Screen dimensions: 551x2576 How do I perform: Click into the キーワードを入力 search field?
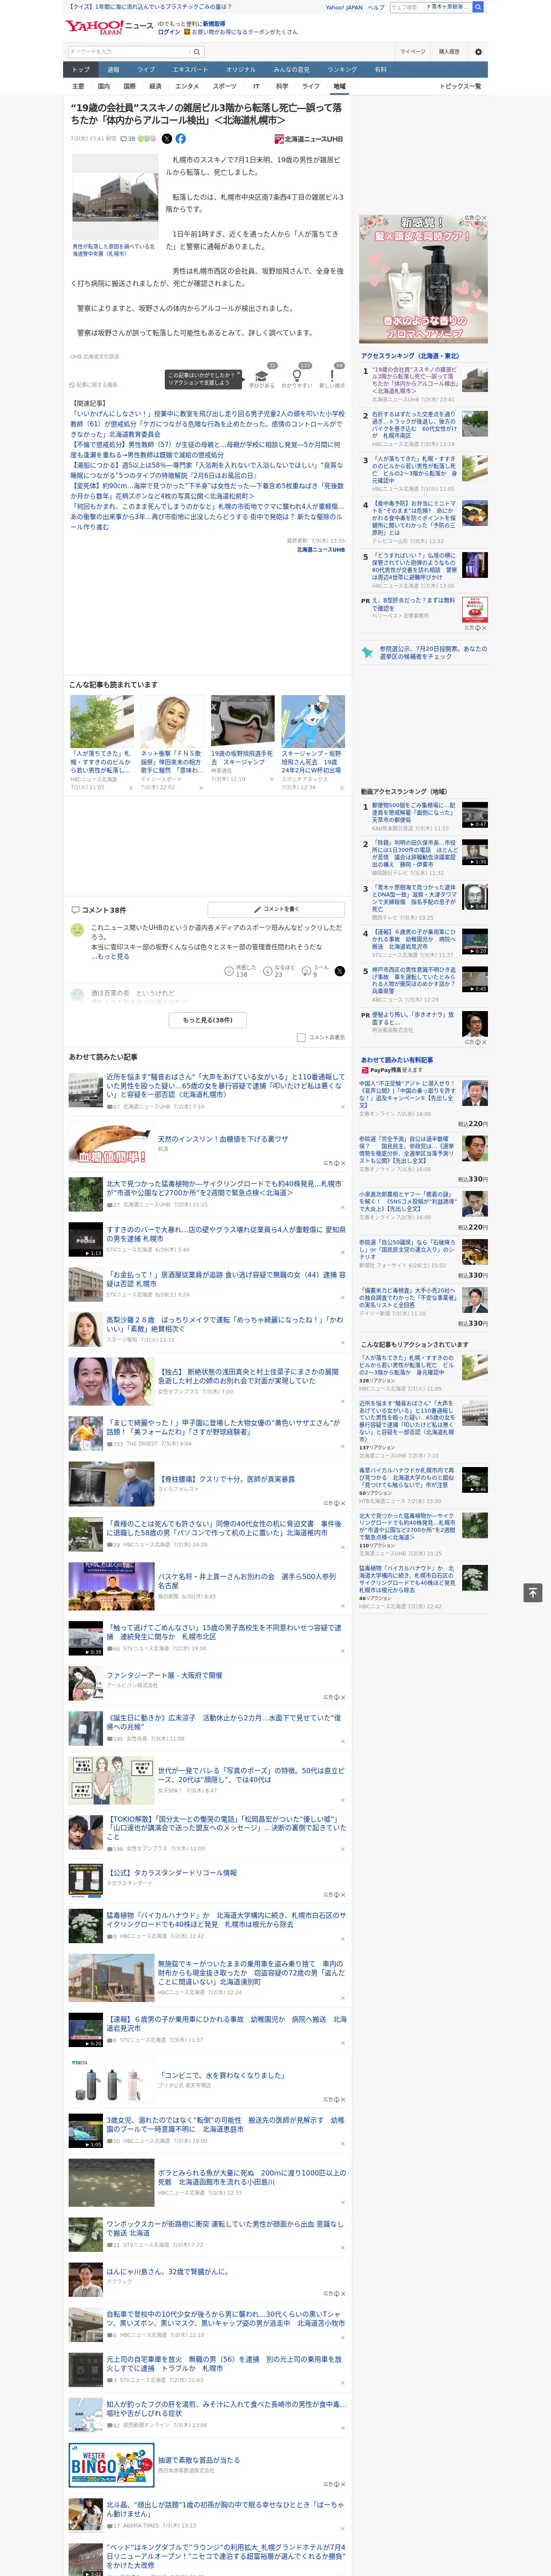(128, 52)
